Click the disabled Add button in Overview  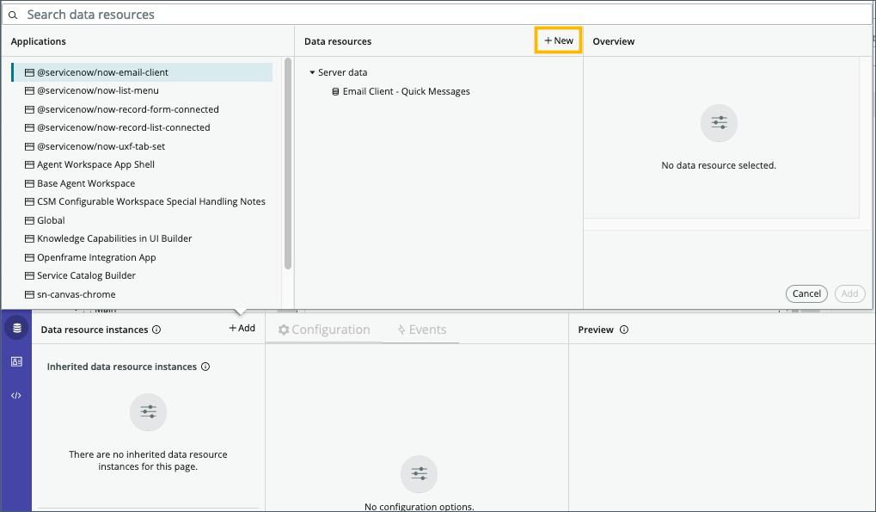tap(849, 293)
